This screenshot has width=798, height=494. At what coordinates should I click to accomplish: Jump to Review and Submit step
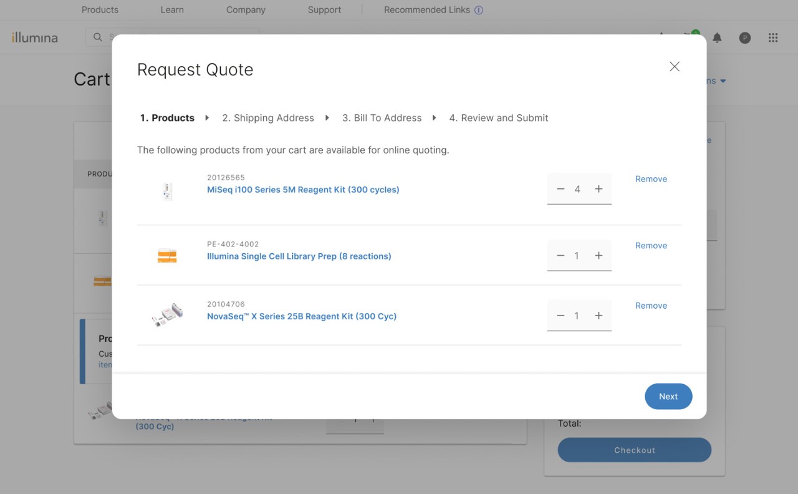[x=499, y=118]
